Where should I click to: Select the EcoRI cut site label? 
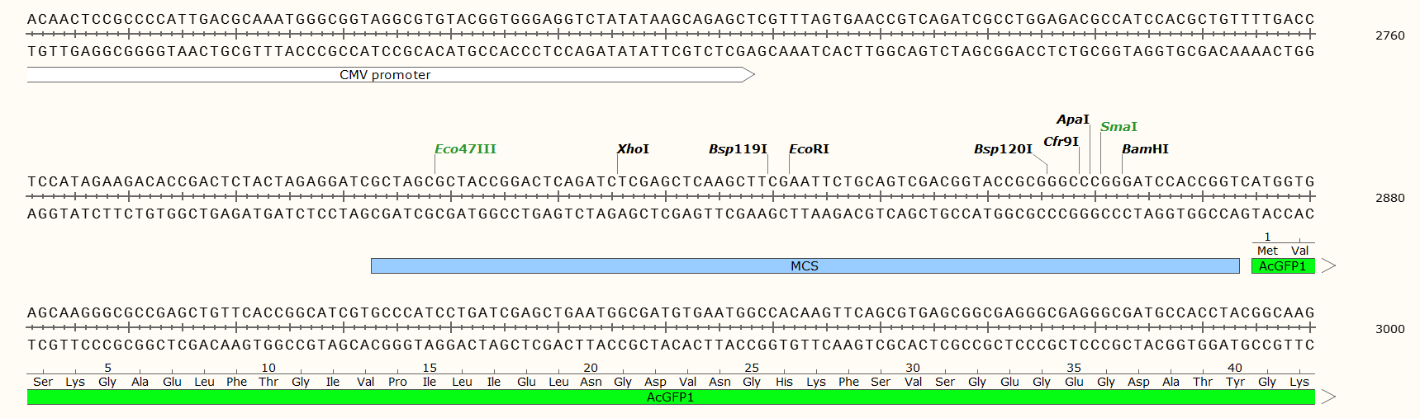[809, 149]
